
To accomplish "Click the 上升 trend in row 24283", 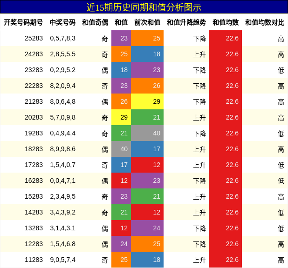I will 199,54.
